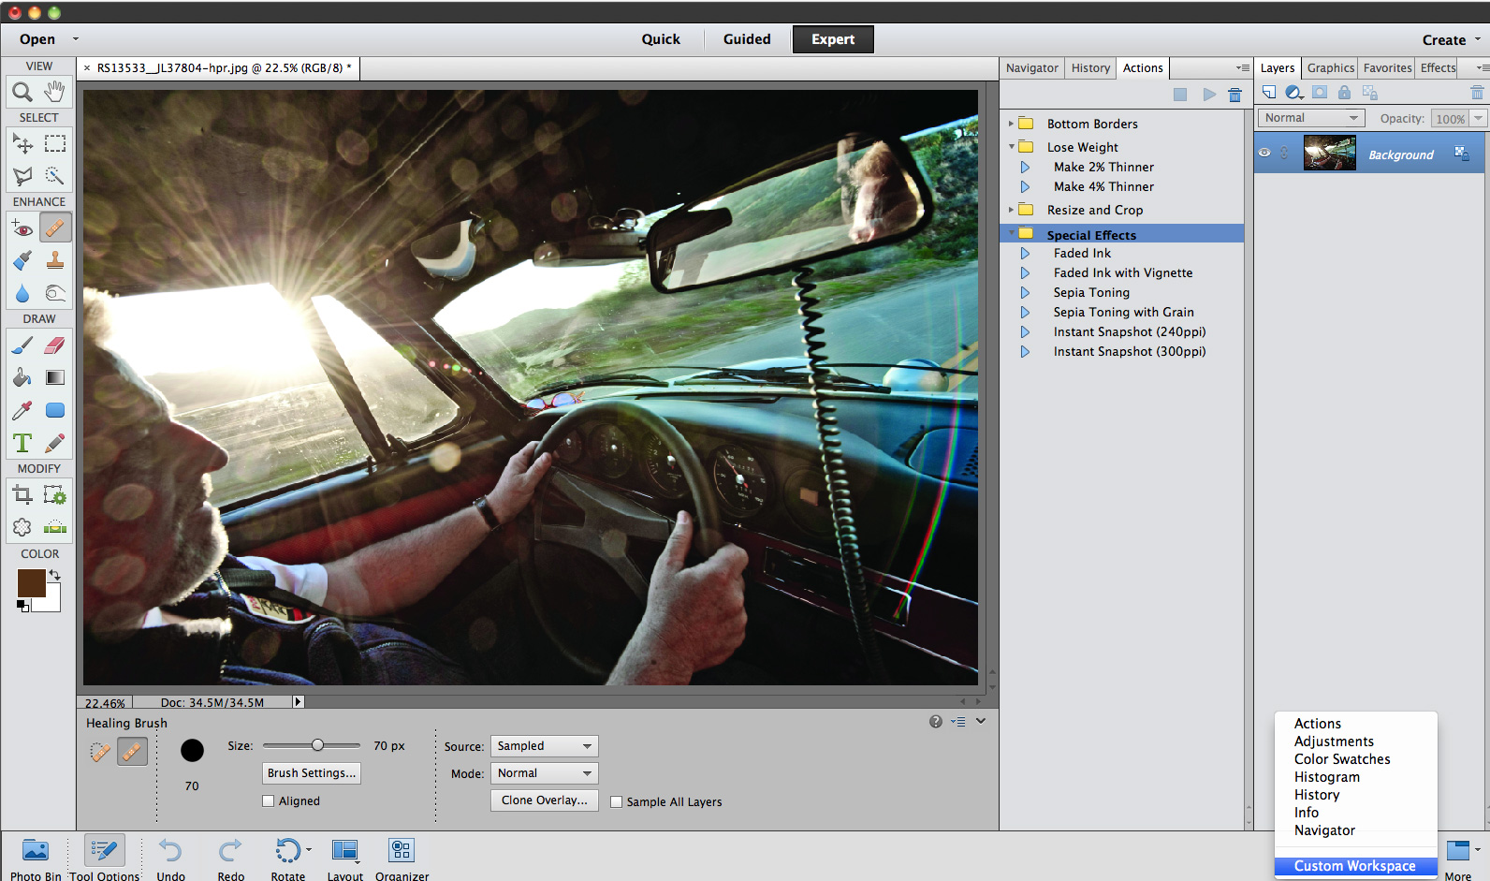Collapse the Lose Weight action set
This screenshot has width=1490, height=881.
coord(1011,147)
